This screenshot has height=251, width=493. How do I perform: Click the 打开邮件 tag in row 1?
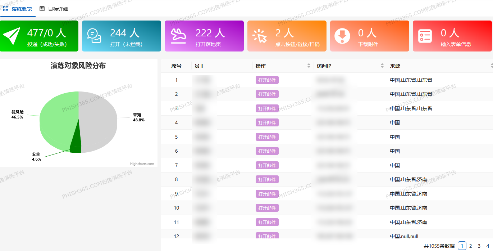[x=267, y=80]
